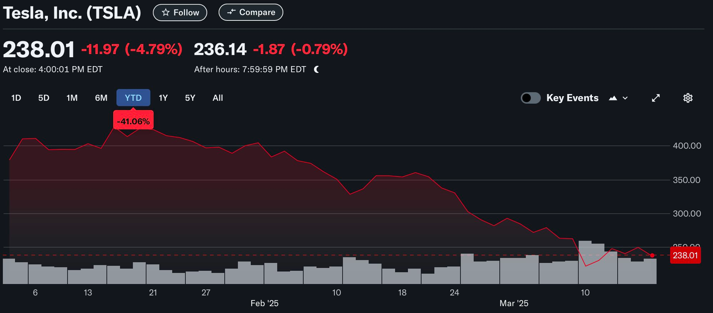This screenshot has width=713, height=313.
Task: Click the 300.00 y-axis label
Action: click(687, 213)
